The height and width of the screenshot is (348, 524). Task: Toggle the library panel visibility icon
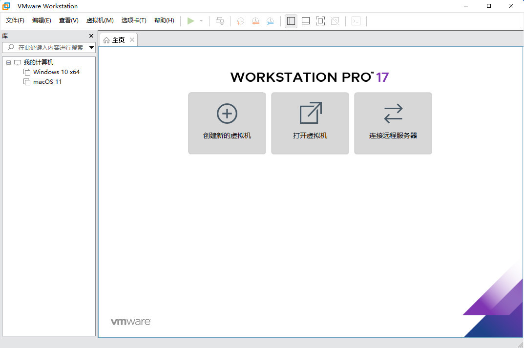291,21
